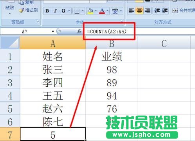Viewport: 195px width, 141px height.
Task: Open fill color dropdown arrow
Action: [96, 11]
